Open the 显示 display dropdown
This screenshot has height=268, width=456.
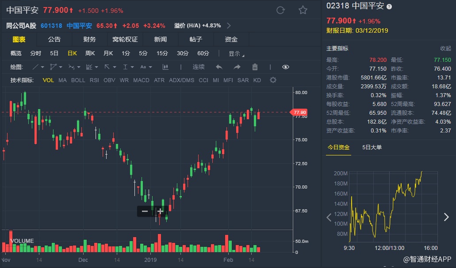[x=236, y=54]
